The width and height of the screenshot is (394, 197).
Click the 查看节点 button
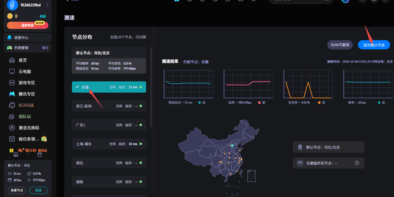pos(17,190)
